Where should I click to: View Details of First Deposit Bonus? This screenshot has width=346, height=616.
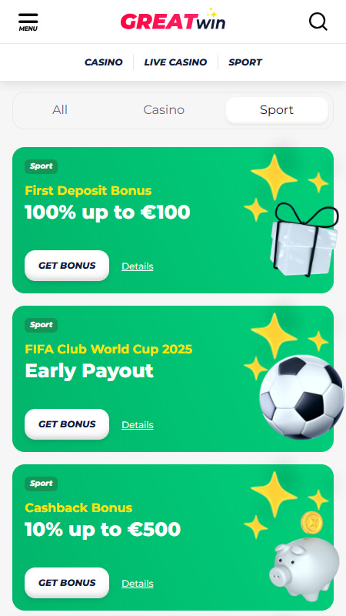[138, 266]
